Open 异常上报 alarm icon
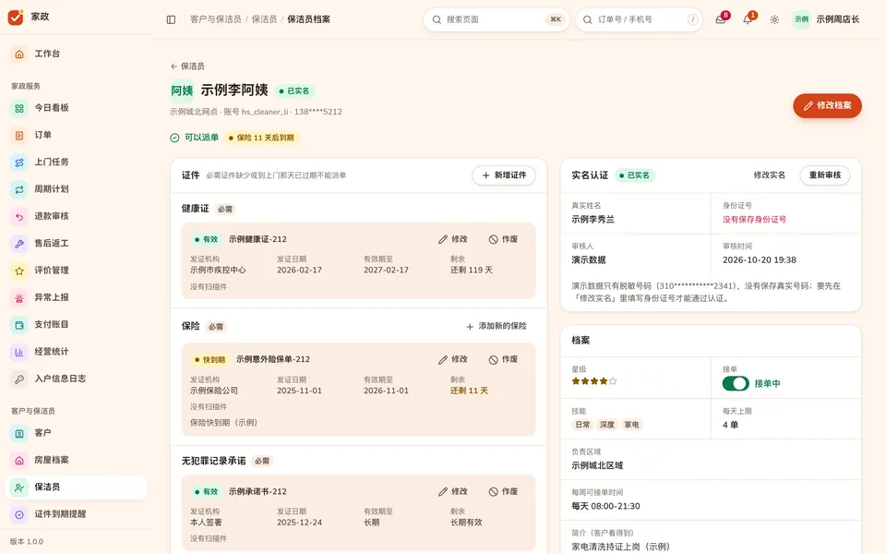This screenshot has width=886, height=554. [x=19, y=298]
